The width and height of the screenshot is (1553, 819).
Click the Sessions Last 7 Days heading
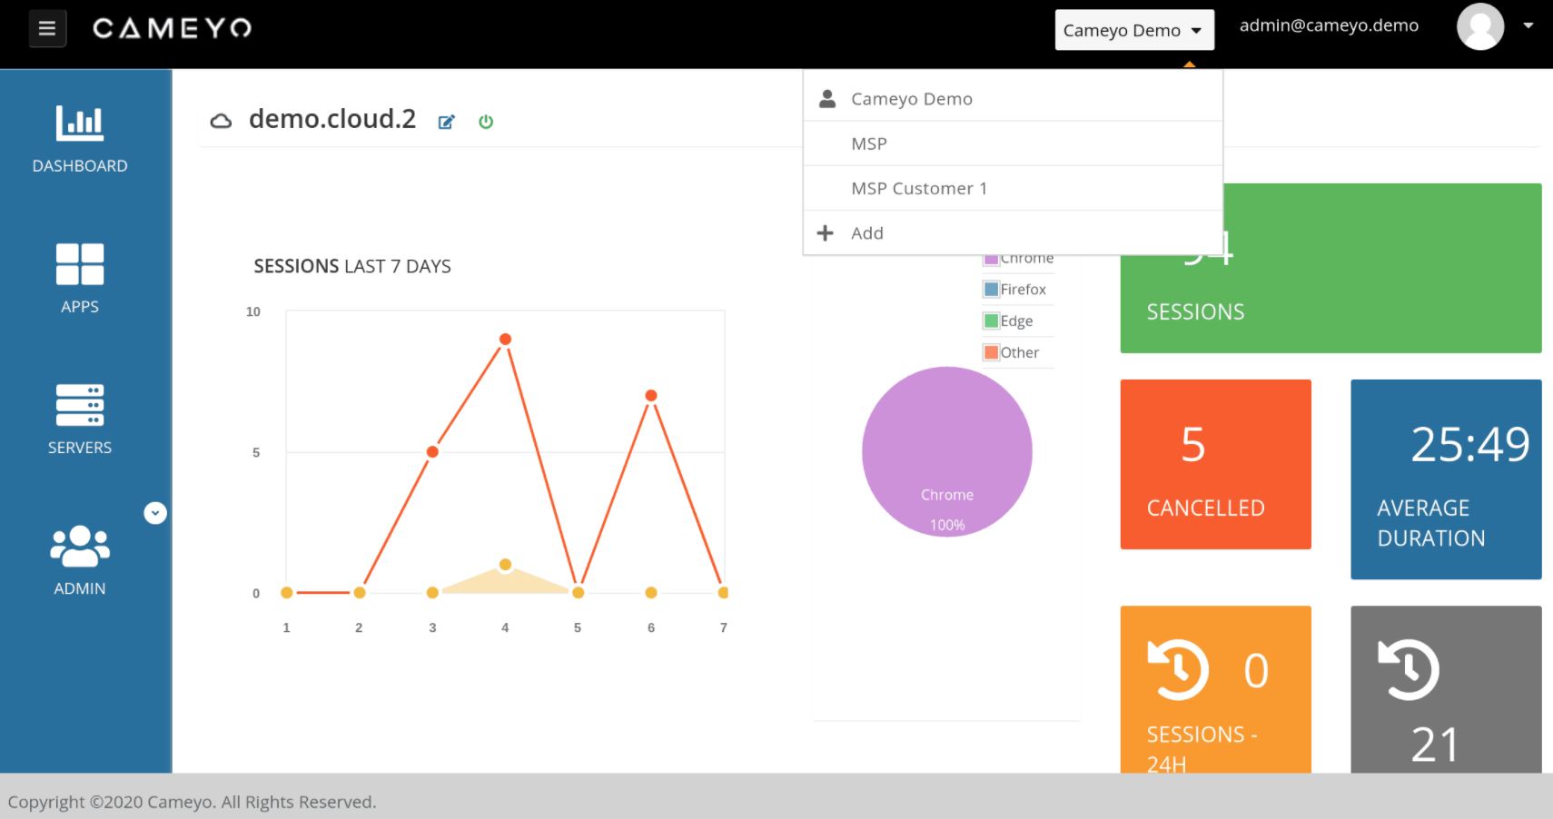click(352, 266)
